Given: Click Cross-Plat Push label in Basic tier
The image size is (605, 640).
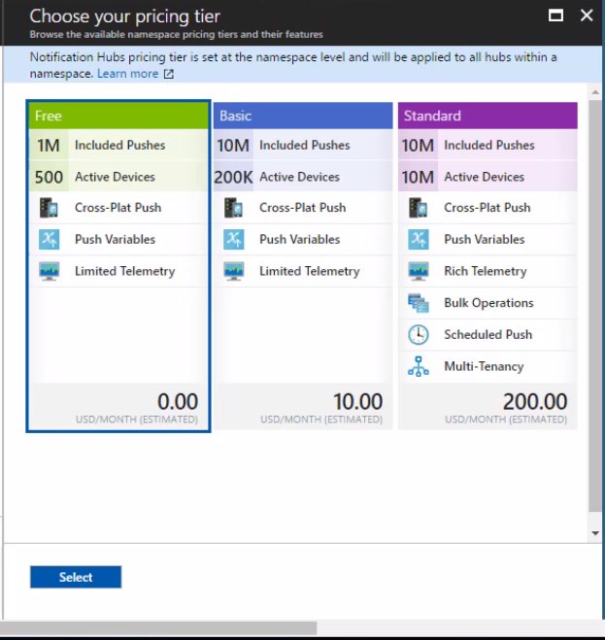Looking at the screenshot, I should tap(303, 208).
